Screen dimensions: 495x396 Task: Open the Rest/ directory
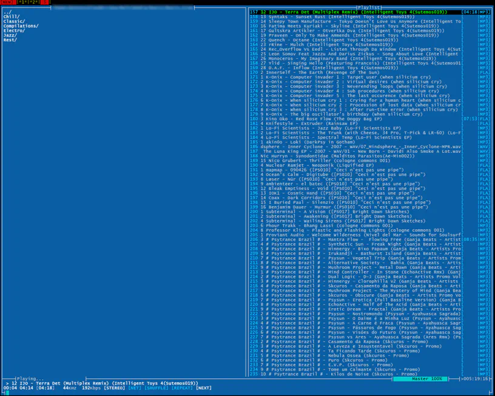[10, 40]
